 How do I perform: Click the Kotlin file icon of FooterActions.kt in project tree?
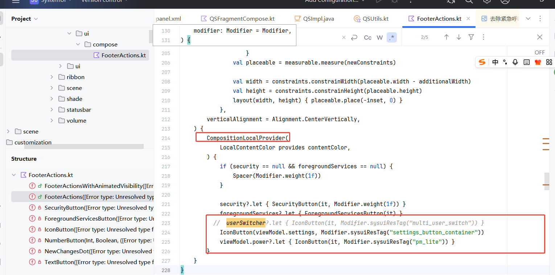[x=96, y=55]
